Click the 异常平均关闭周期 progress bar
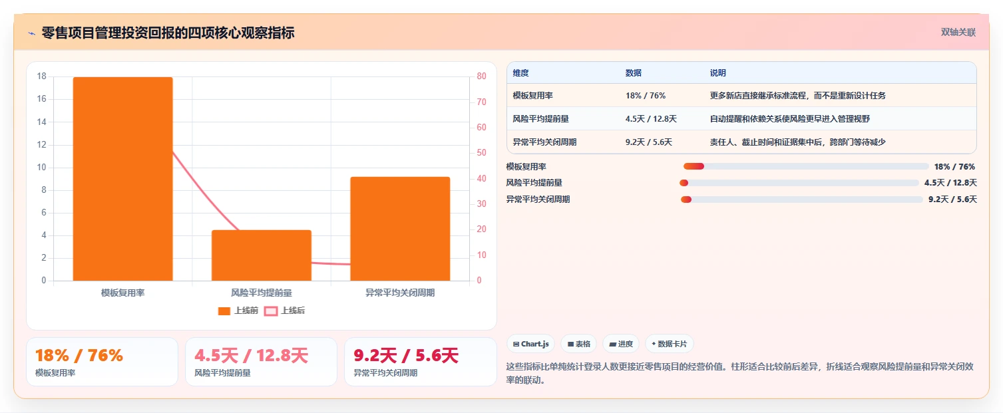This screenshot has height=413, width=1003. coord(801,200)
